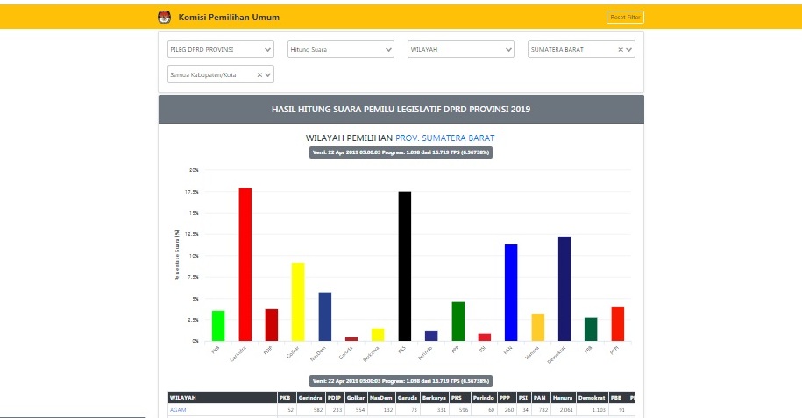Screen dimensions: 802x418
Task: Open the Semua Kabupaten/Kota dropdown arrow
Action: (268, 75)
